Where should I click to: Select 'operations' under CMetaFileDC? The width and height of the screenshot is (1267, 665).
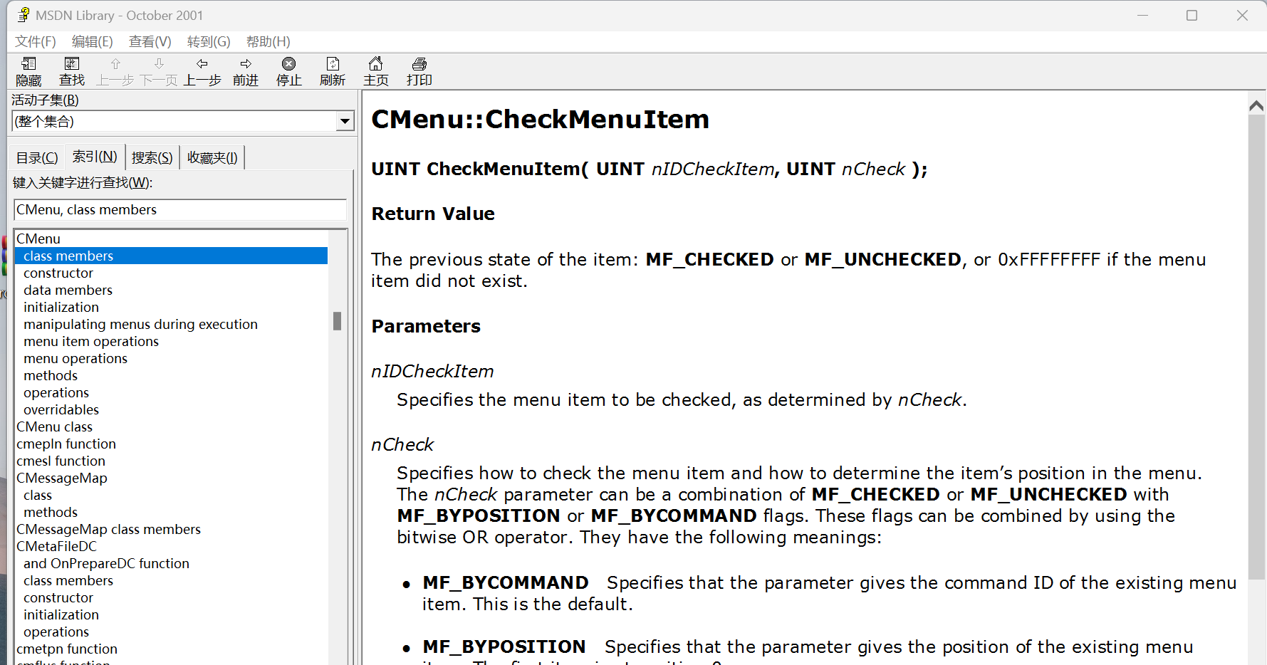[x=56, y=632]
